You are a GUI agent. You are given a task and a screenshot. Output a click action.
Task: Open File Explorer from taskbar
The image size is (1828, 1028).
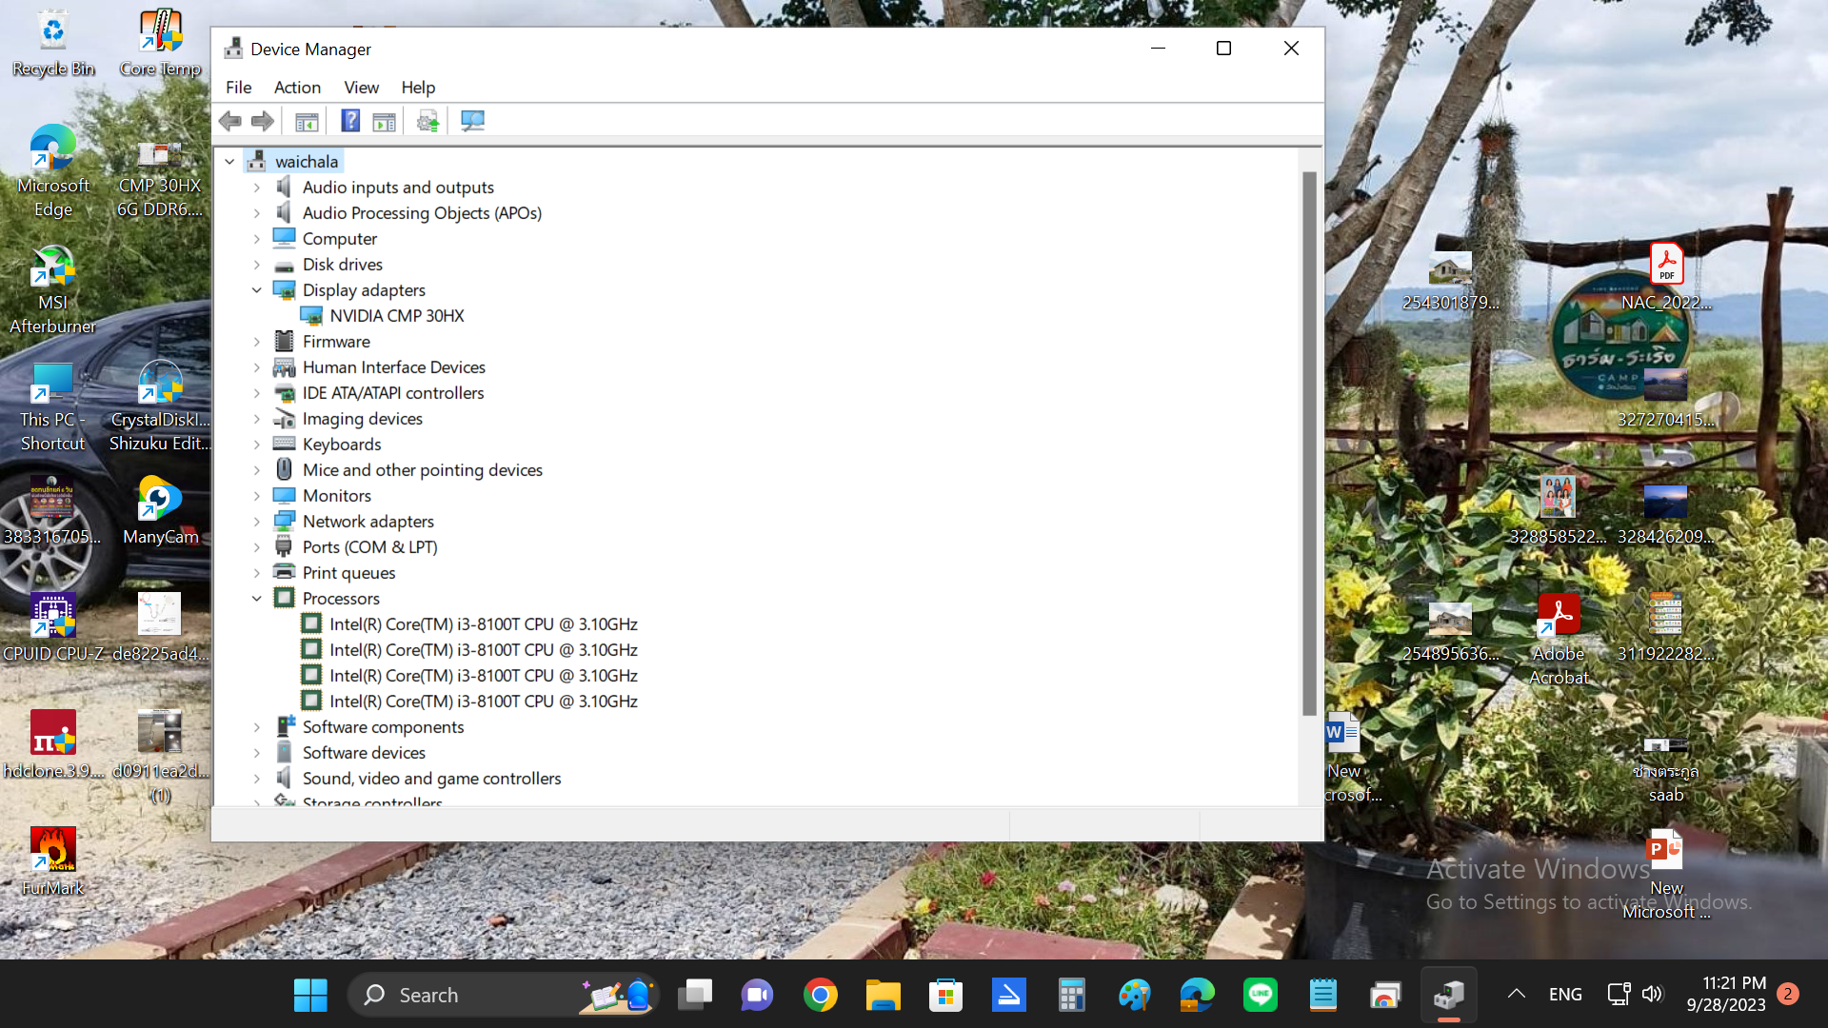pos(883,995)
